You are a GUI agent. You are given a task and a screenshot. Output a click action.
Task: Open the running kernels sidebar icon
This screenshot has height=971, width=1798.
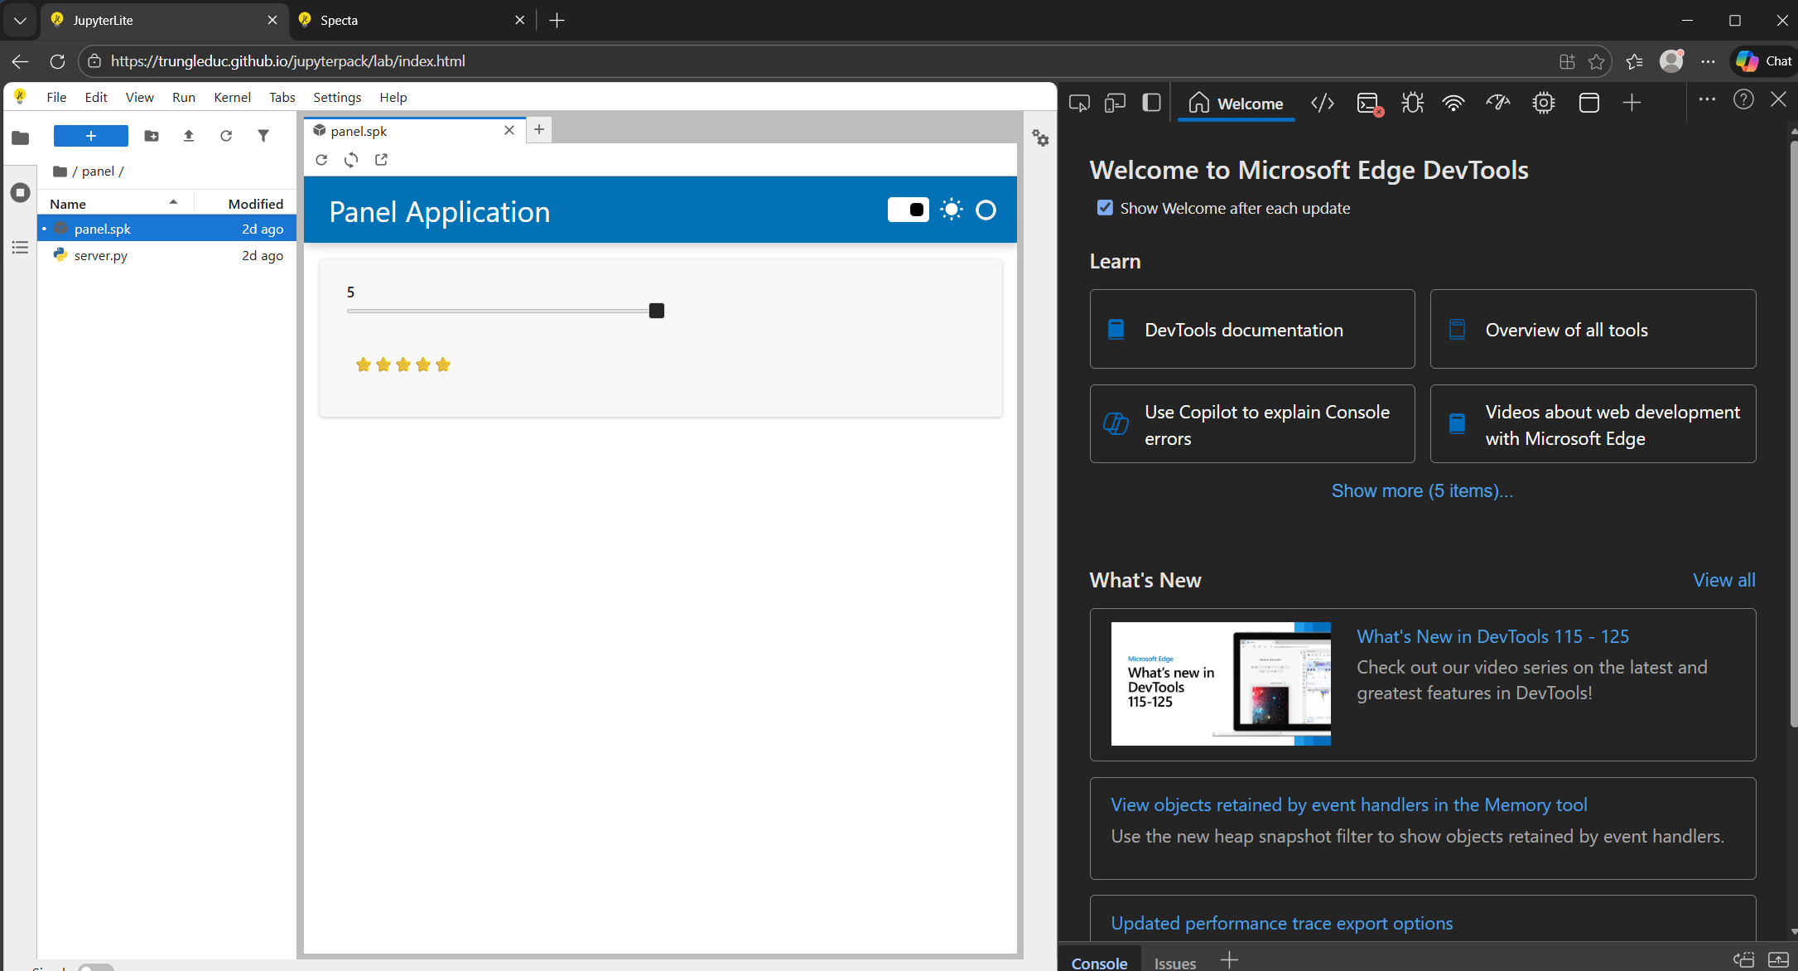click(21, 192)
